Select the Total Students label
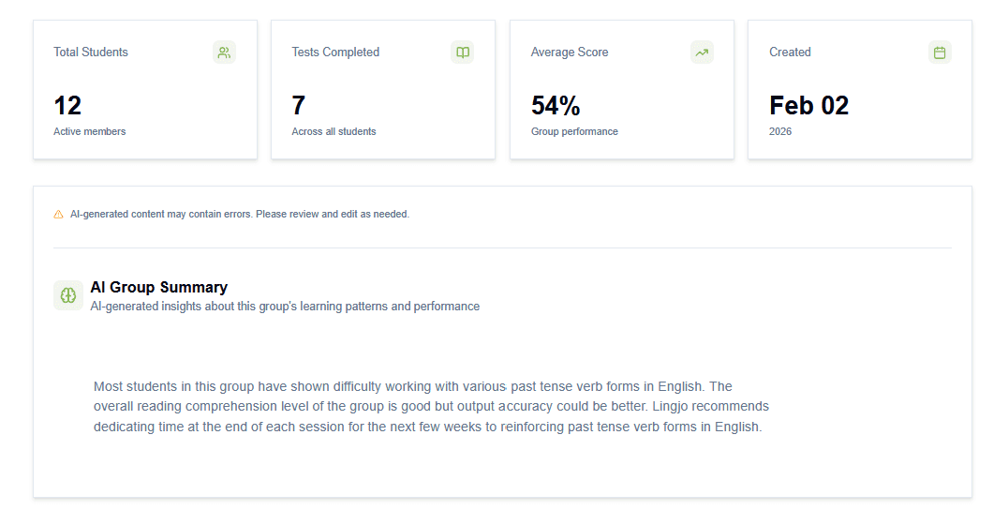Screen dimensions: 1008x510 pos(91,52)
